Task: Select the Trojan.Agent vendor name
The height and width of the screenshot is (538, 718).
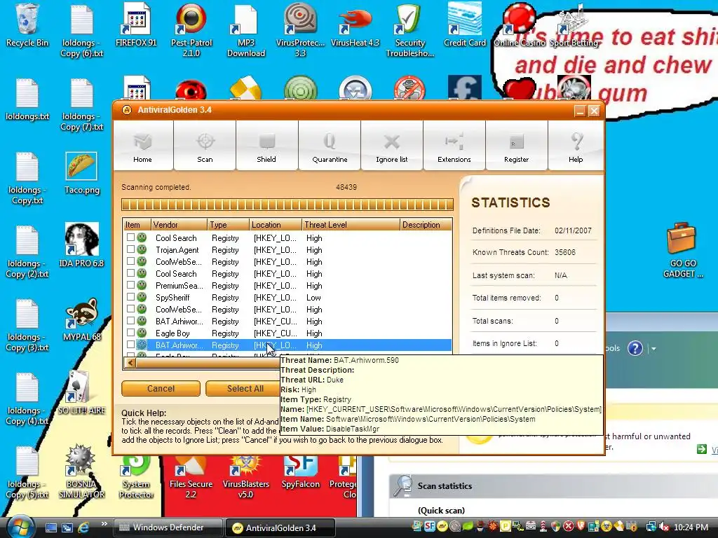Action: (x=177, y=250)
